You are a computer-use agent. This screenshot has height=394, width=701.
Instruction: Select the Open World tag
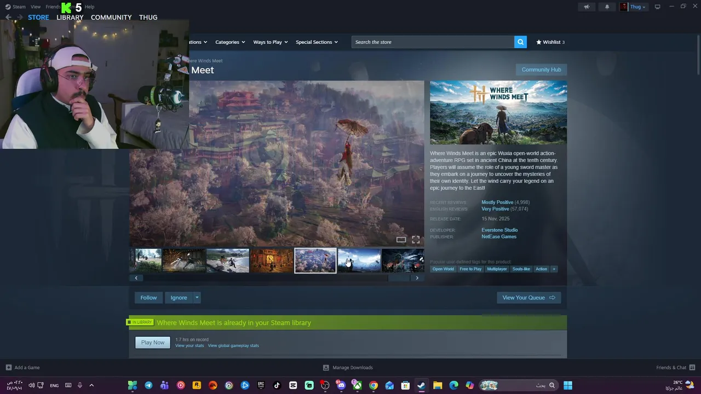tap(443, 269)
